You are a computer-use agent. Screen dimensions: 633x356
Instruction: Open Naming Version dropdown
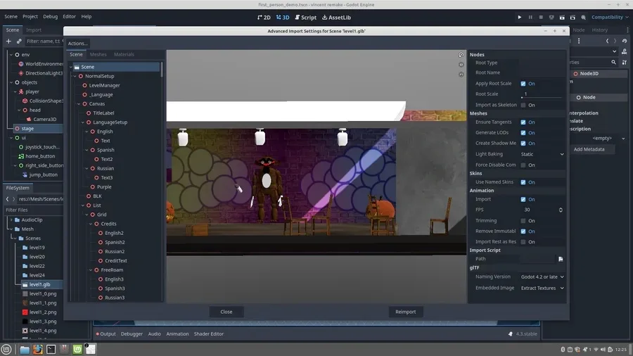(x=542, y=277)
